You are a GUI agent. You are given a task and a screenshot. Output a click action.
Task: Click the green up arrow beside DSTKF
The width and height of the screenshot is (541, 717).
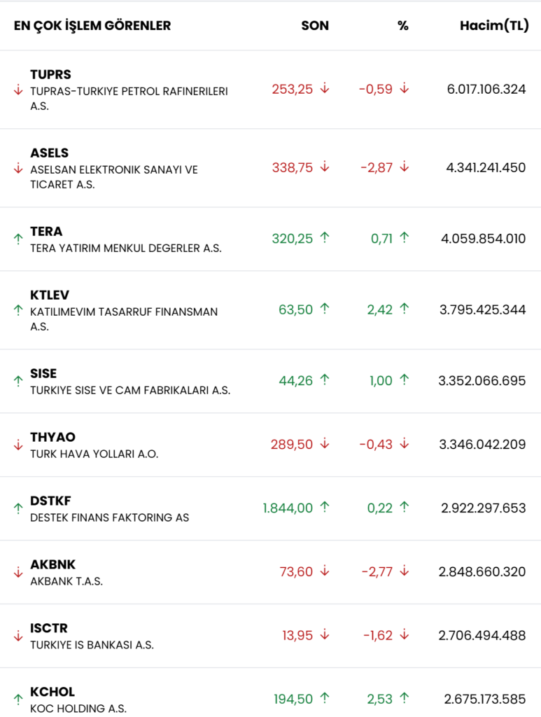(18, 508)
